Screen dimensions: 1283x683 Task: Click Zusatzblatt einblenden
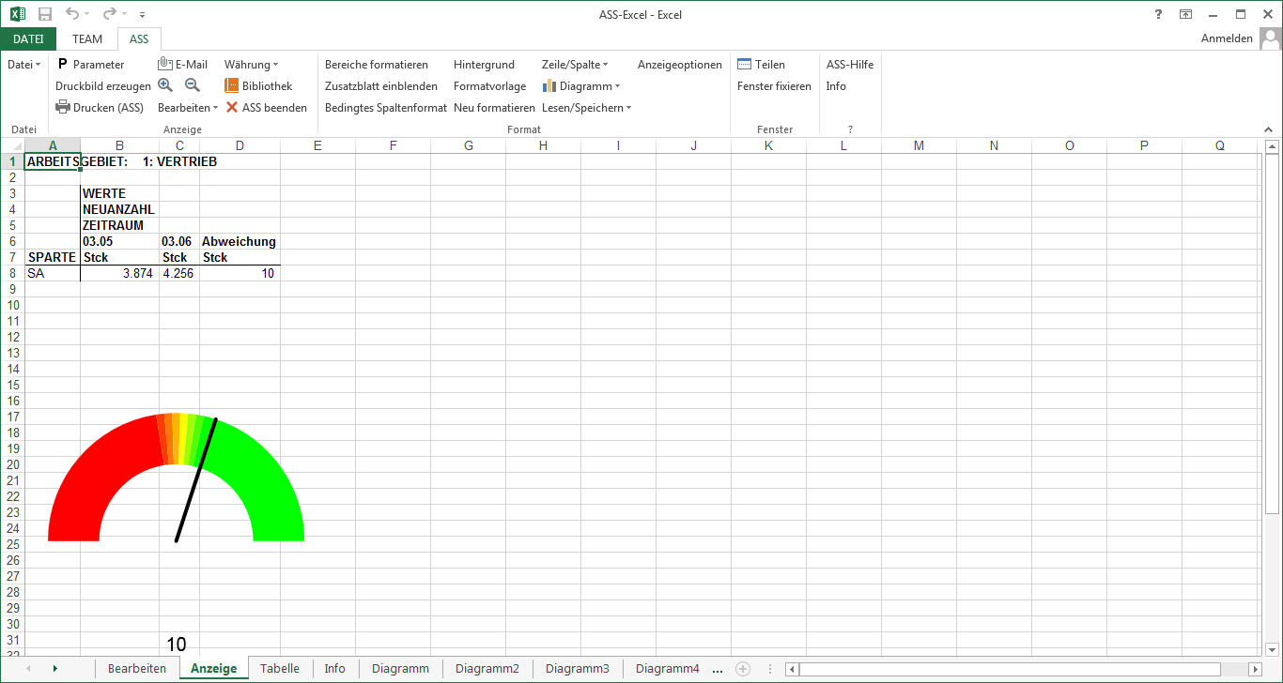click(x=381, y=86)
